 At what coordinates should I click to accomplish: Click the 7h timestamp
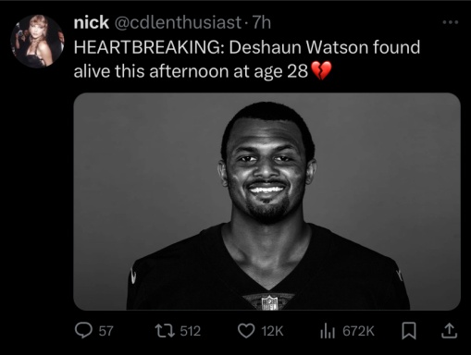point(262,22)
